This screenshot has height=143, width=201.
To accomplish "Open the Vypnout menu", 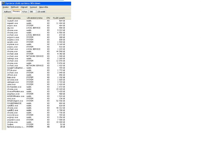I will pos(33,7).
